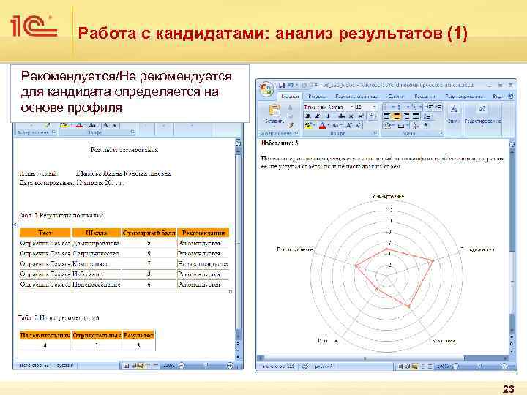Open Редактирование editing group button
The image size is (527, 395).
pos(482,116)
